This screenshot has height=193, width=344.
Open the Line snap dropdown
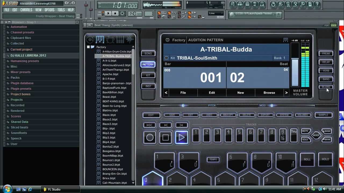(x=216, y=13)
